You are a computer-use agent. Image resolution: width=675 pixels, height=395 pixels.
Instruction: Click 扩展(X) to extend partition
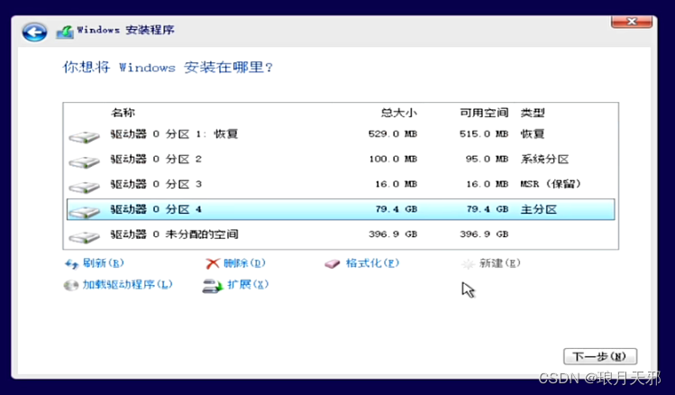[x=248, y=284]
